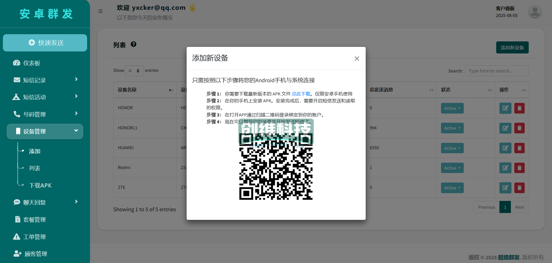The image size is (552, 263).
Task: Click the 快速发送 quick send button
Action: 45,43
